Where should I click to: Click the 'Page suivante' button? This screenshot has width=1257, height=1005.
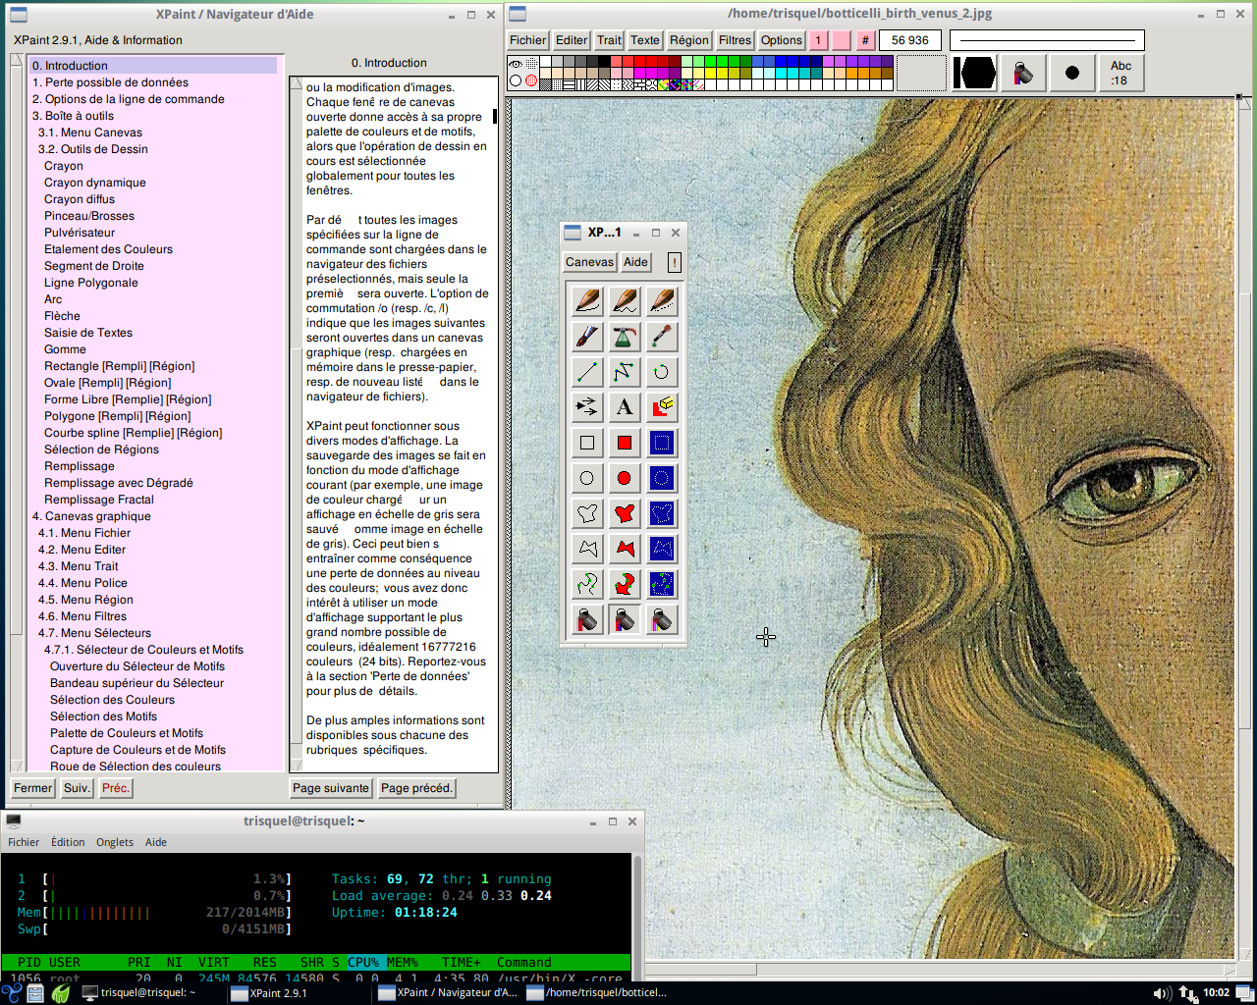pos(331,788)
